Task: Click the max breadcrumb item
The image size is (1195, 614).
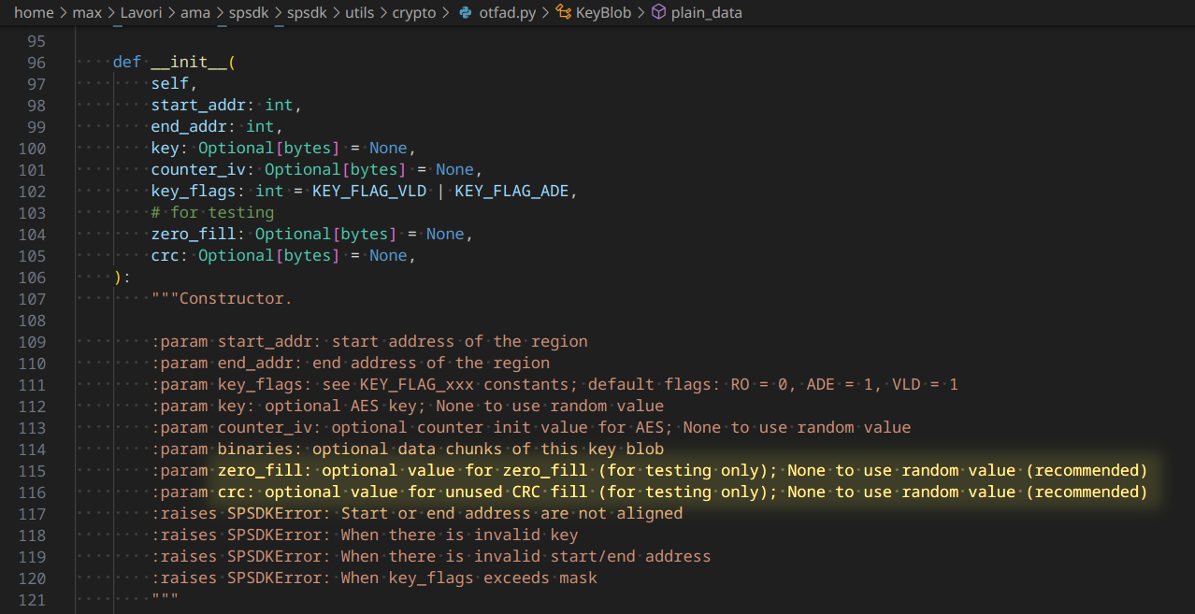Action: pos(90,12)
